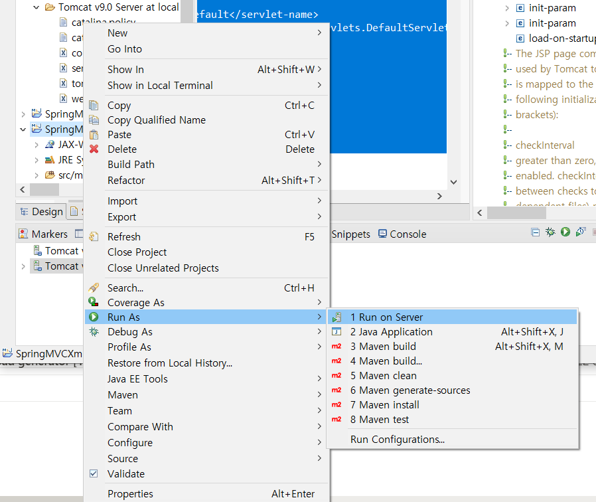Open Run Configurations... dialog

coord(452,440)
